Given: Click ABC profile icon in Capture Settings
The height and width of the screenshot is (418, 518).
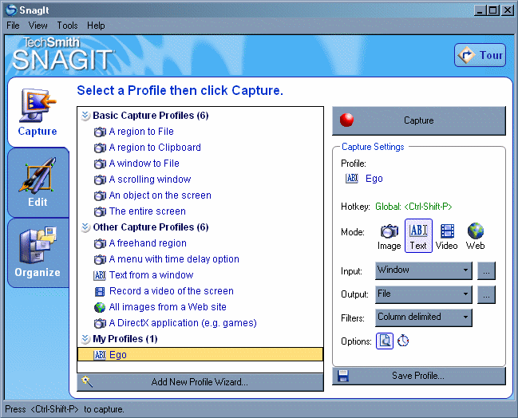Looking at the screenshot, I should click(352, 179).
